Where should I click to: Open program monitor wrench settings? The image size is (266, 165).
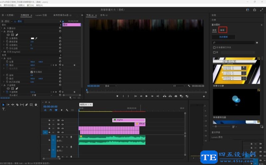(189, 86)
